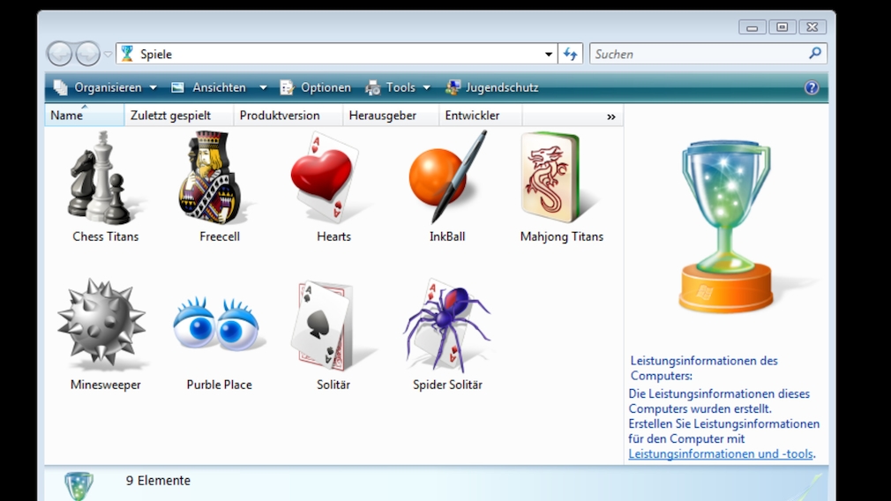Screen dimensions: 891x501
Task: Click the Forward navigation arrow
Action: tap(87, 54)
